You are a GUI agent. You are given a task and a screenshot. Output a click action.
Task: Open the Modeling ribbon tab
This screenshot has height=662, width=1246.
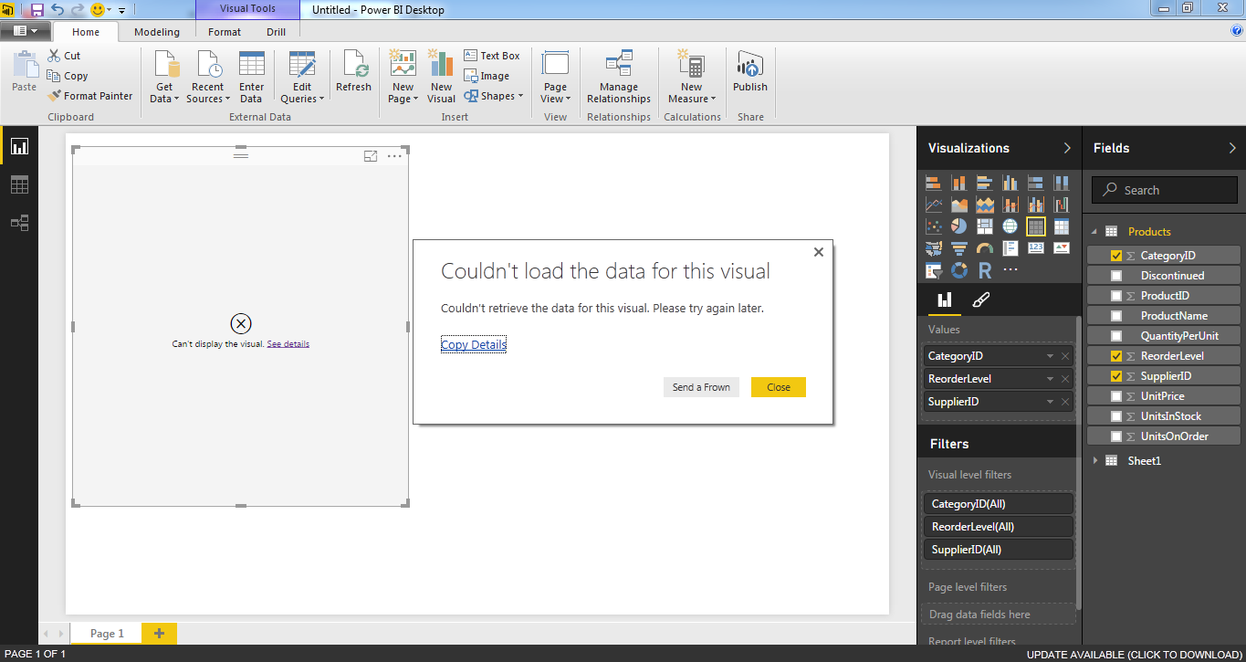pos(157,32)
